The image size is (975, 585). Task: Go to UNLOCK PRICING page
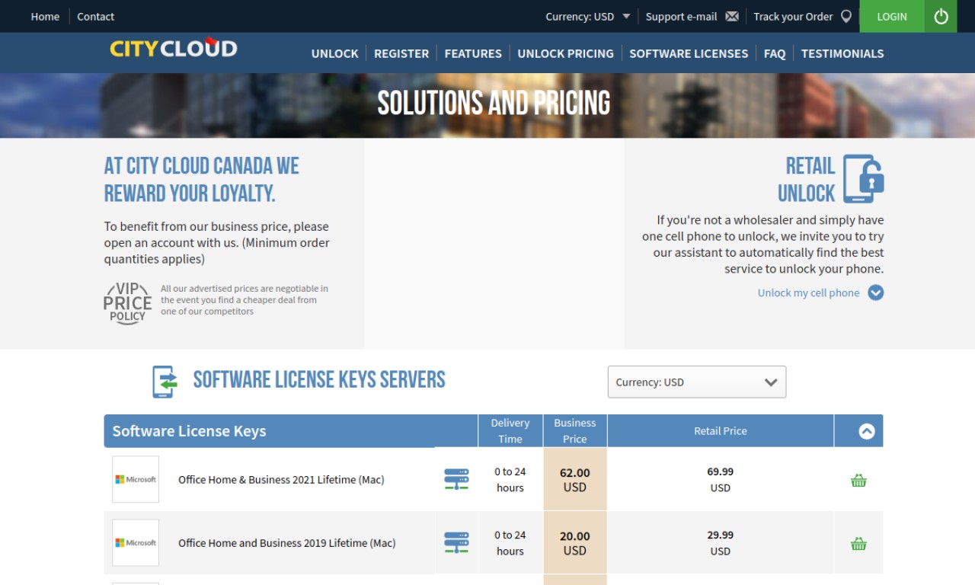(565, 53)
